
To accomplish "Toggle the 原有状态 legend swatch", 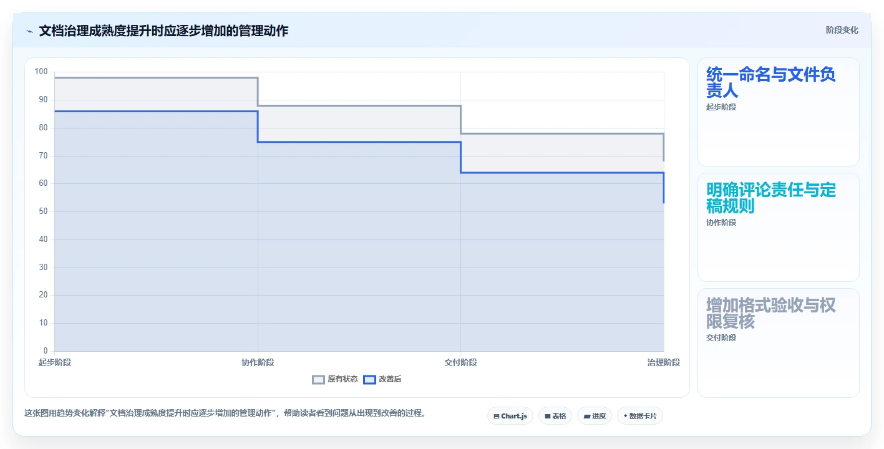I will pos(318,379).
